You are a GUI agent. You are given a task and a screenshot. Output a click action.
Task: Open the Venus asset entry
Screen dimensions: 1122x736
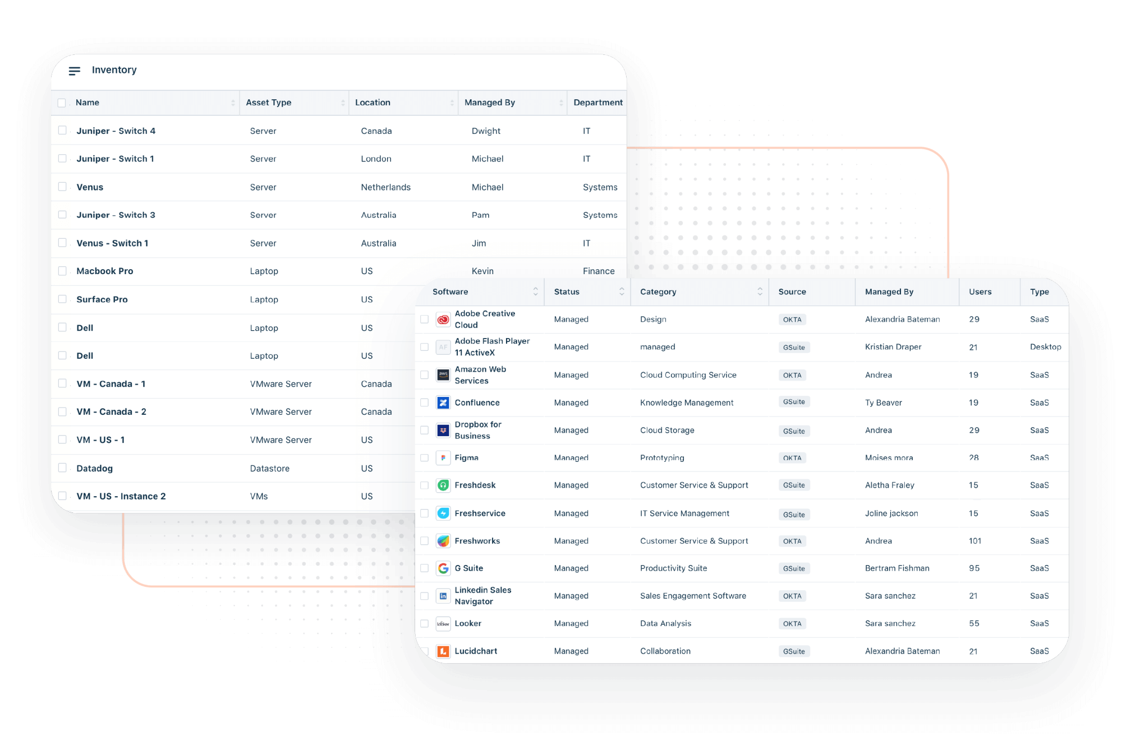click(x=90, y=187)
